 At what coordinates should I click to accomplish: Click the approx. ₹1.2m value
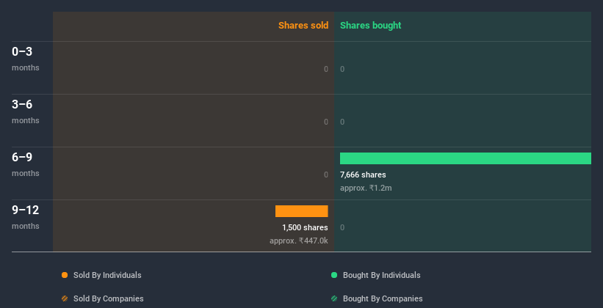point(366,188)
